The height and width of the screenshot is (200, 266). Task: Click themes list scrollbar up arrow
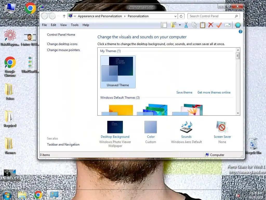[238, 50]
